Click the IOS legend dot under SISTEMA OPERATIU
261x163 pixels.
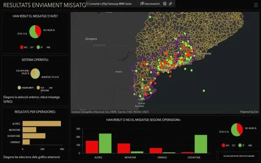point(38,88)
